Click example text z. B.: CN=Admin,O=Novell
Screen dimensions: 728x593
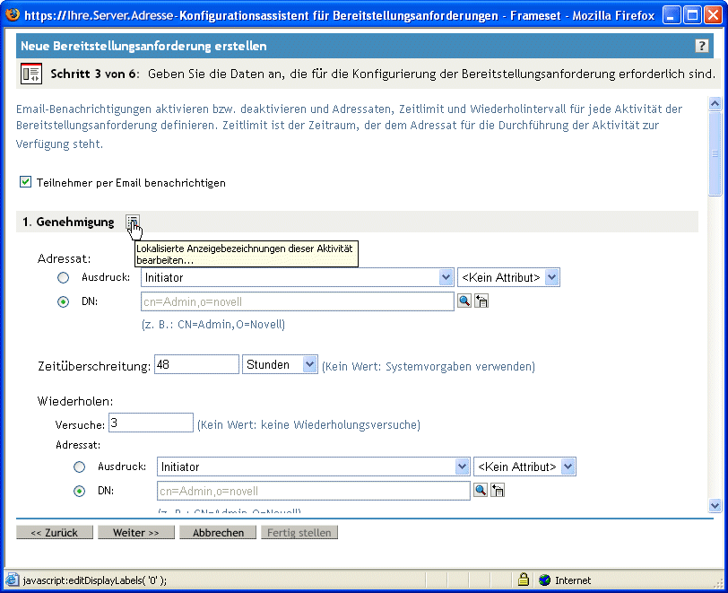tap(213, 325)
